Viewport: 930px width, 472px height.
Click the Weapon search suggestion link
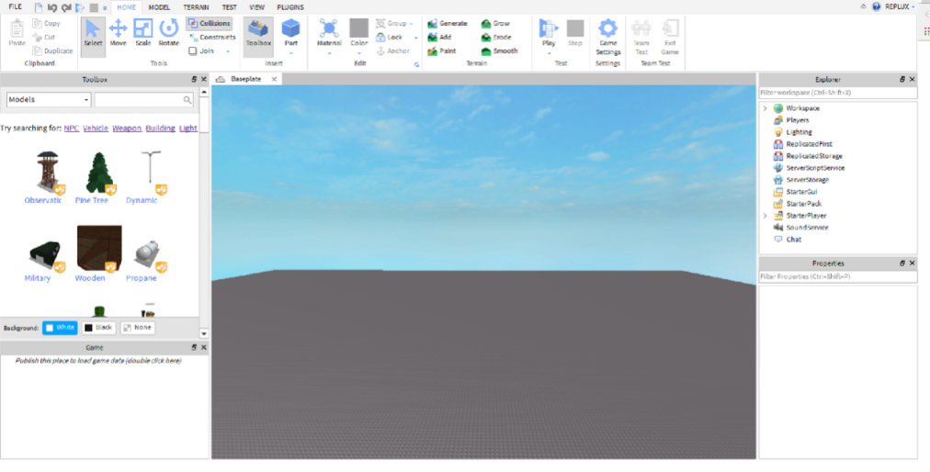point(127,129)
